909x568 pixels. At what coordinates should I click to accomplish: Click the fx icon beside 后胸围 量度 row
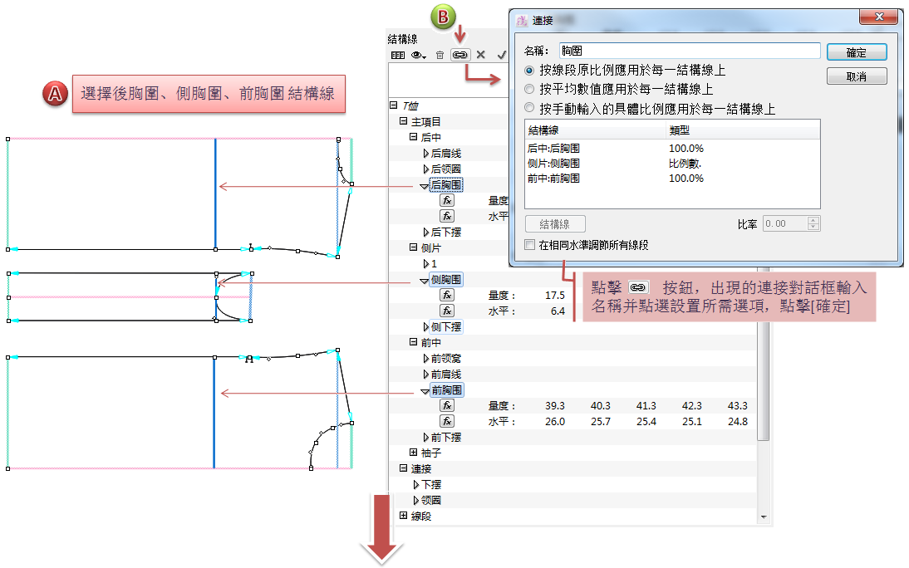(447, 200)
